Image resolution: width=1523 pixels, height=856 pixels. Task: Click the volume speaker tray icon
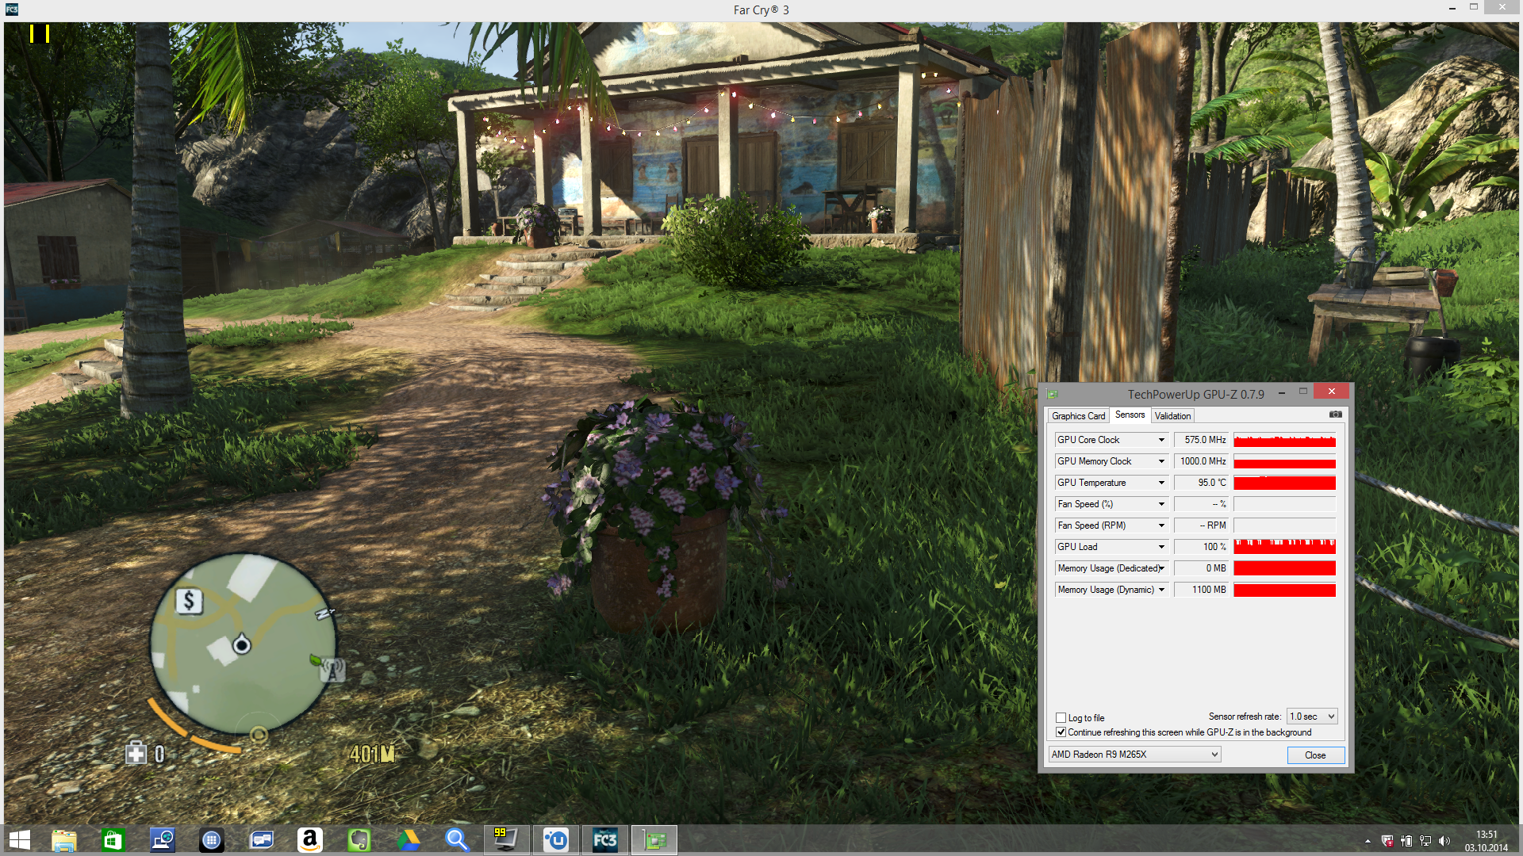tap(1444, 841)
